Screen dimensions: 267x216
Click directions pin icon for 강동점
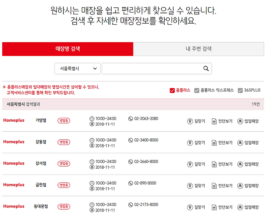[190, 143]
